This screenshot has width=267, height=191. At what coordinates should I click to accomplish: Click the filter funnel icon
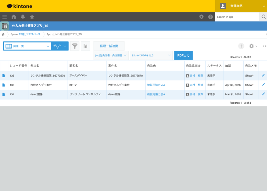(75, 46)
